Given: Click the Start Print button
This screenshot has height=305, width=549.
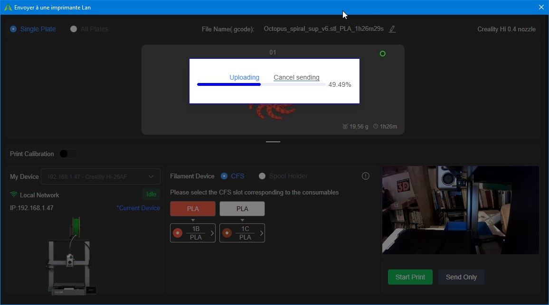Looking at the screenshot, I should [x=410, y=277].
